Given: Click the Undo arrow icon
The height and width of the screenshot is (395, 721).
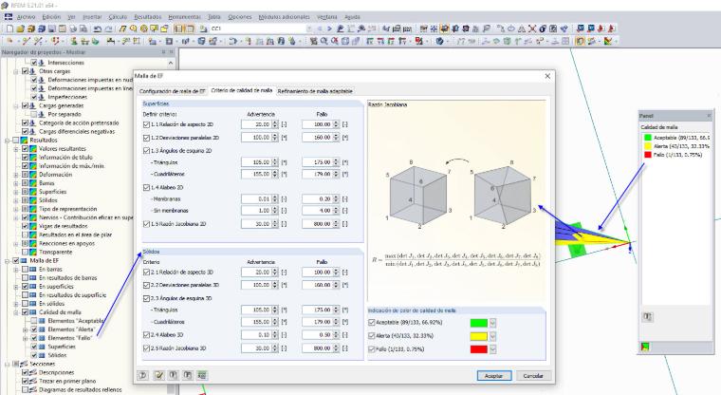Looking at the screenshot, I should (x=99, y=28).
